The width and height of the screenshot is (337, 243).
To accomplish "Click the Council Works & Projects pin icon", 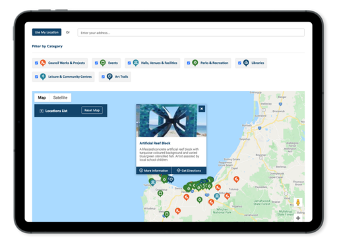I will coord(43,63).
